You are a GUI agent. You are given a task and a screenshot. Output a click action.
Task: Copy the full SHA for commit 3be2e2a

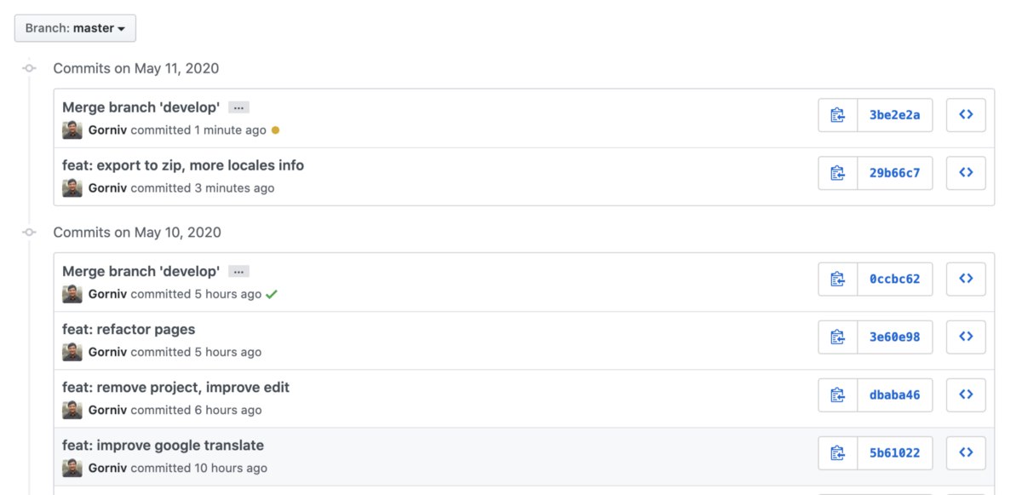tap(838, 115)
